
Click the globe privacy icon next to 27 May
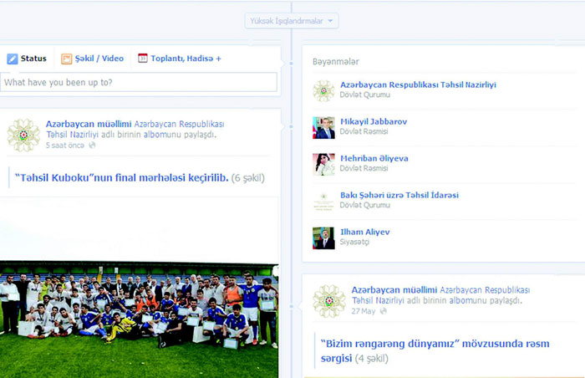pyautogui.click(x=383, y=311)
